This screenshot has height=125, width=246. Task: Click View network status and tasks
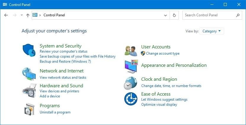pyautogui.click(x=63, y=77)
